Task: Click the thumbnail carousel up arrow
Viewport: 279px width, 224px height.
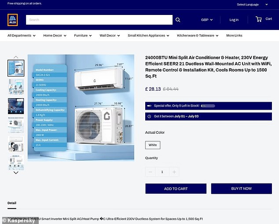Action: (16, 57)
